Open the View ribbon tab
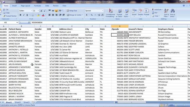 (x=64, y=6)
